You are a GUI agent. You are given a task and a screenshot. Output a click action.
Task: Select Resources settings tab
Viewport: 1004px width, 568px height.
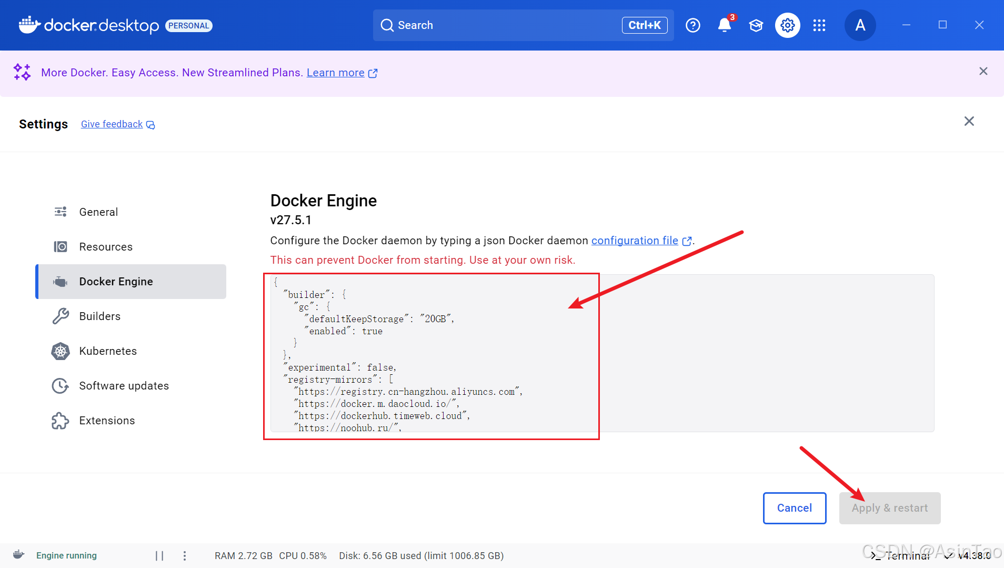tap(131, 247)
